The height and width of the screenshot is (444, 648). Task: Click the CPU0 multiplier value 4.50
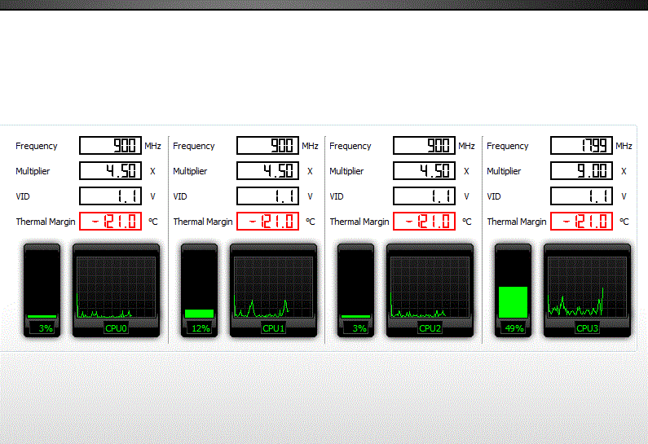tap(110, 170)
